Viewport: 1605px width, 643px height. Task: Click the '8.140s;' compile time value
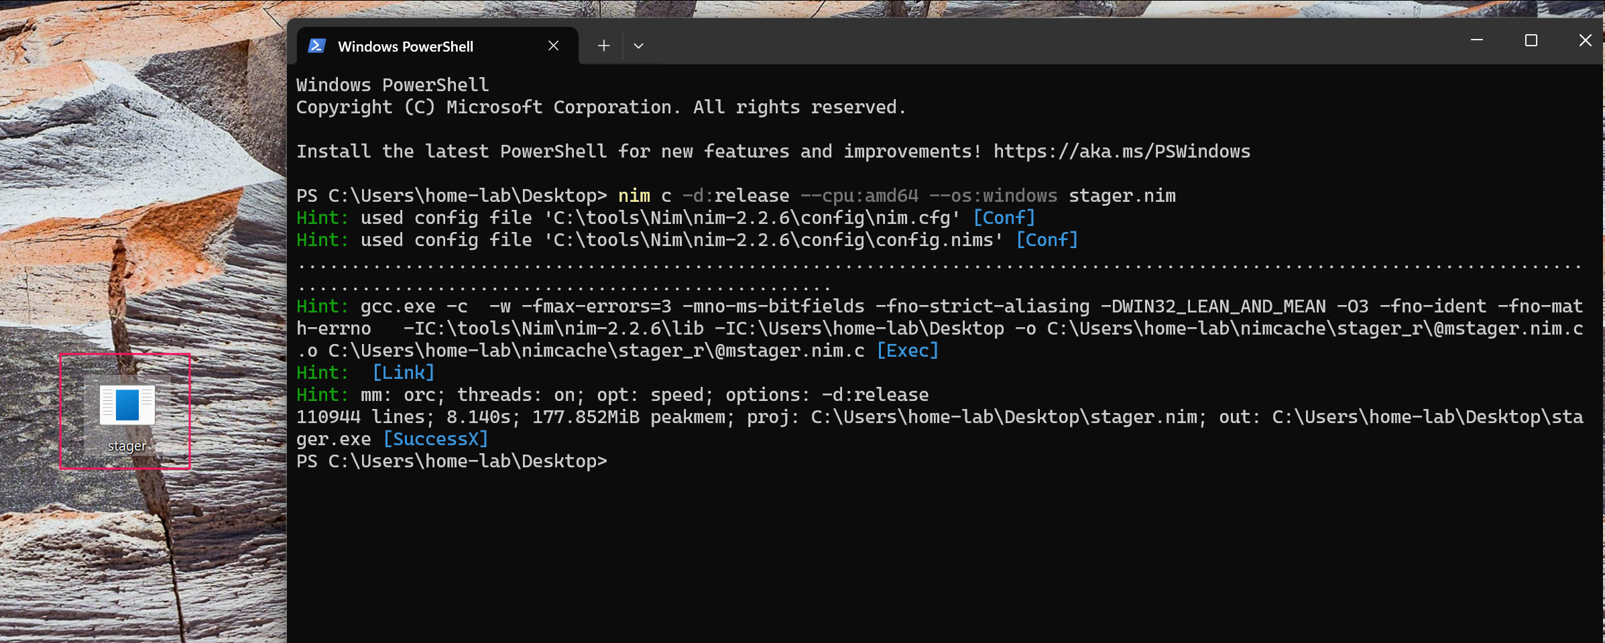(483, 417)
